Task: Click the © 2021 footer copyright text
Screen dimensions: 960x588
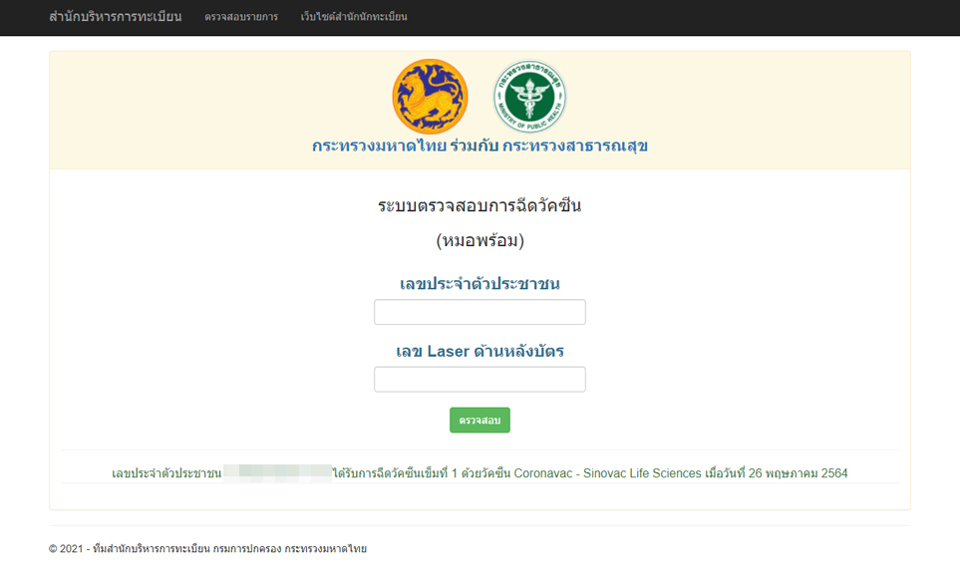Action: pos(207,549)
